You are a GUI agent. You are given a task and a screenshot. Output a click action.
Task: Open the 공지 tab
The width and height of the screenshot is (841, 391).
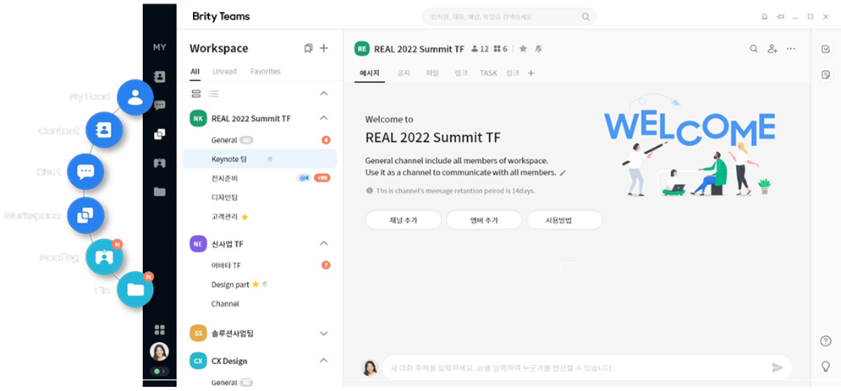point(404,73)
